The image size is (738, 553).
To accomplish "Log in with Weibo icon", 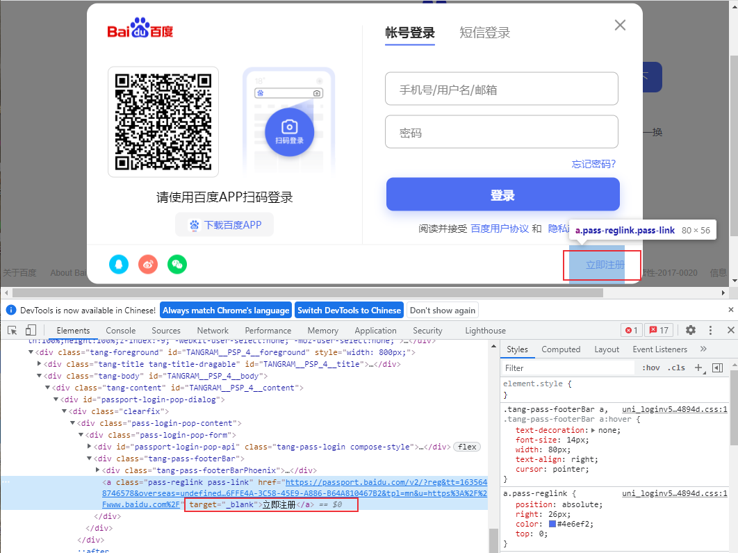I will [x=147, y=265].
